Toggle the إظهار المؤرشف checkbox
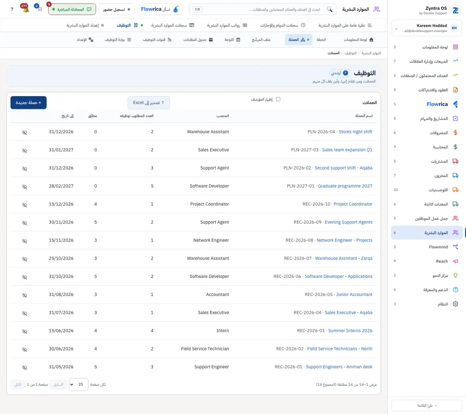This screenshot has width=466, height=414. pos(278,99)
